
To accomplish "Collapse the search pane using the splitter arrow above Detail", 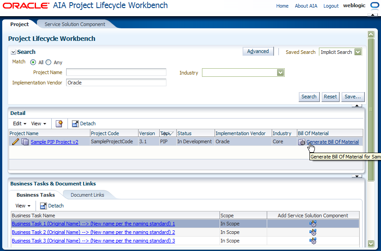I will click(x=357, y=106).
